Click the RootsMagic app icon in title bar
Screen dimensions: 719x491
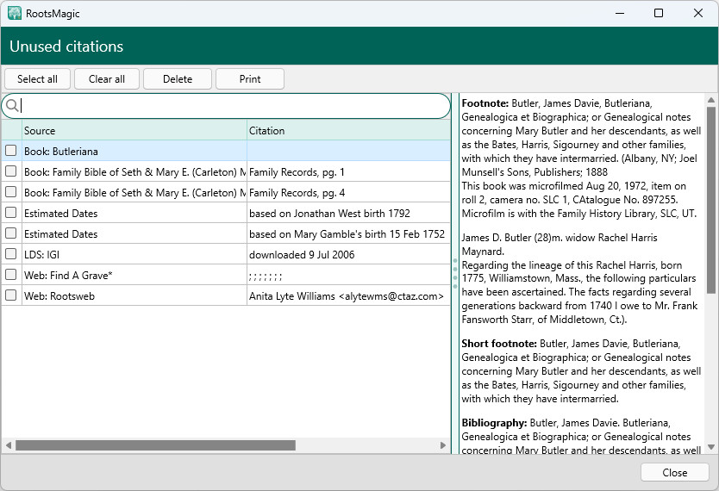14,13
